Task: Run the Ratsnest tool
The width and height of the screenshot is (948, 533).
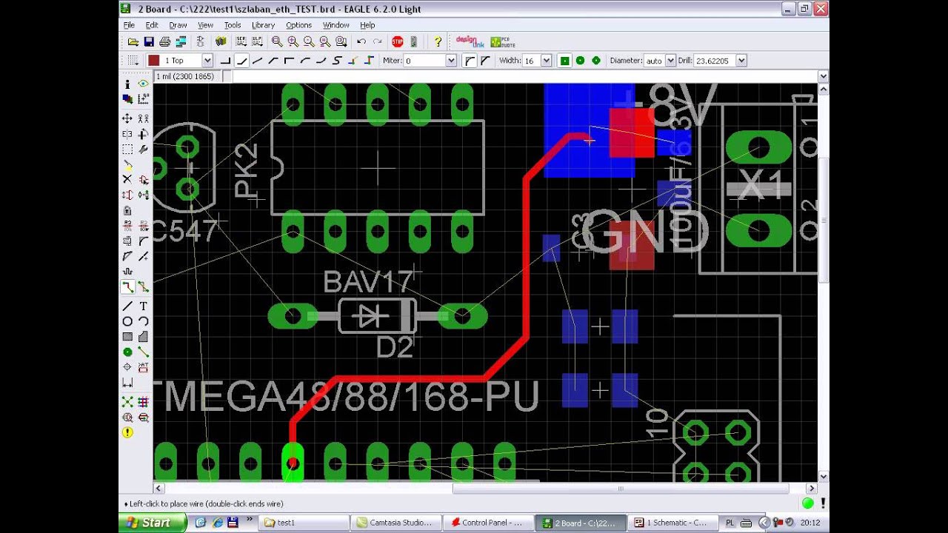Action: [127, 401]
